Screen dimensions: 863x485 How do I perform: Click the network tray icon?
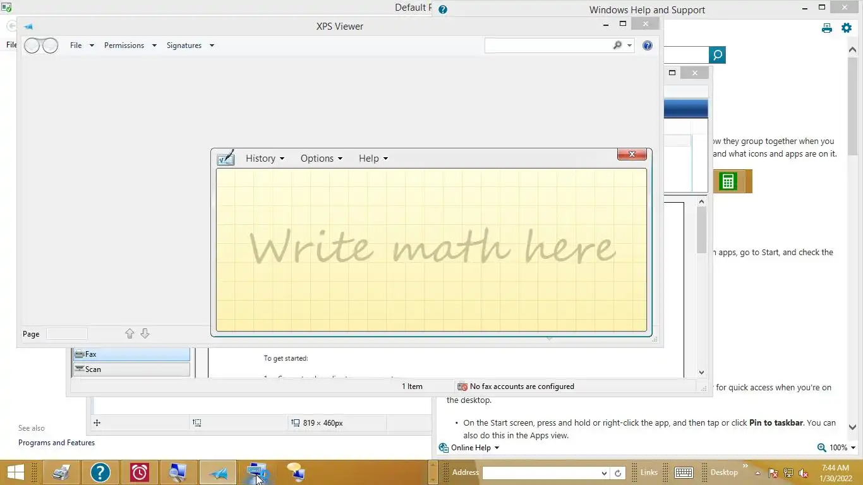coord(788,473)
